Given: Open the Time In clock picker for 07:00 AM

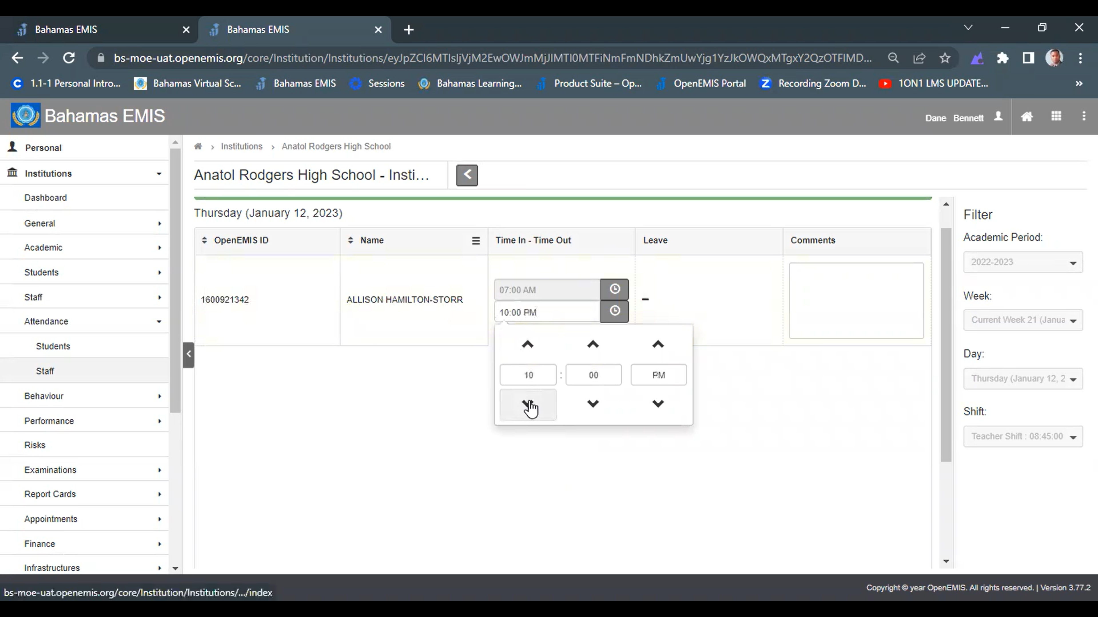Looking at the screenshot, I should tap(614, 290).
